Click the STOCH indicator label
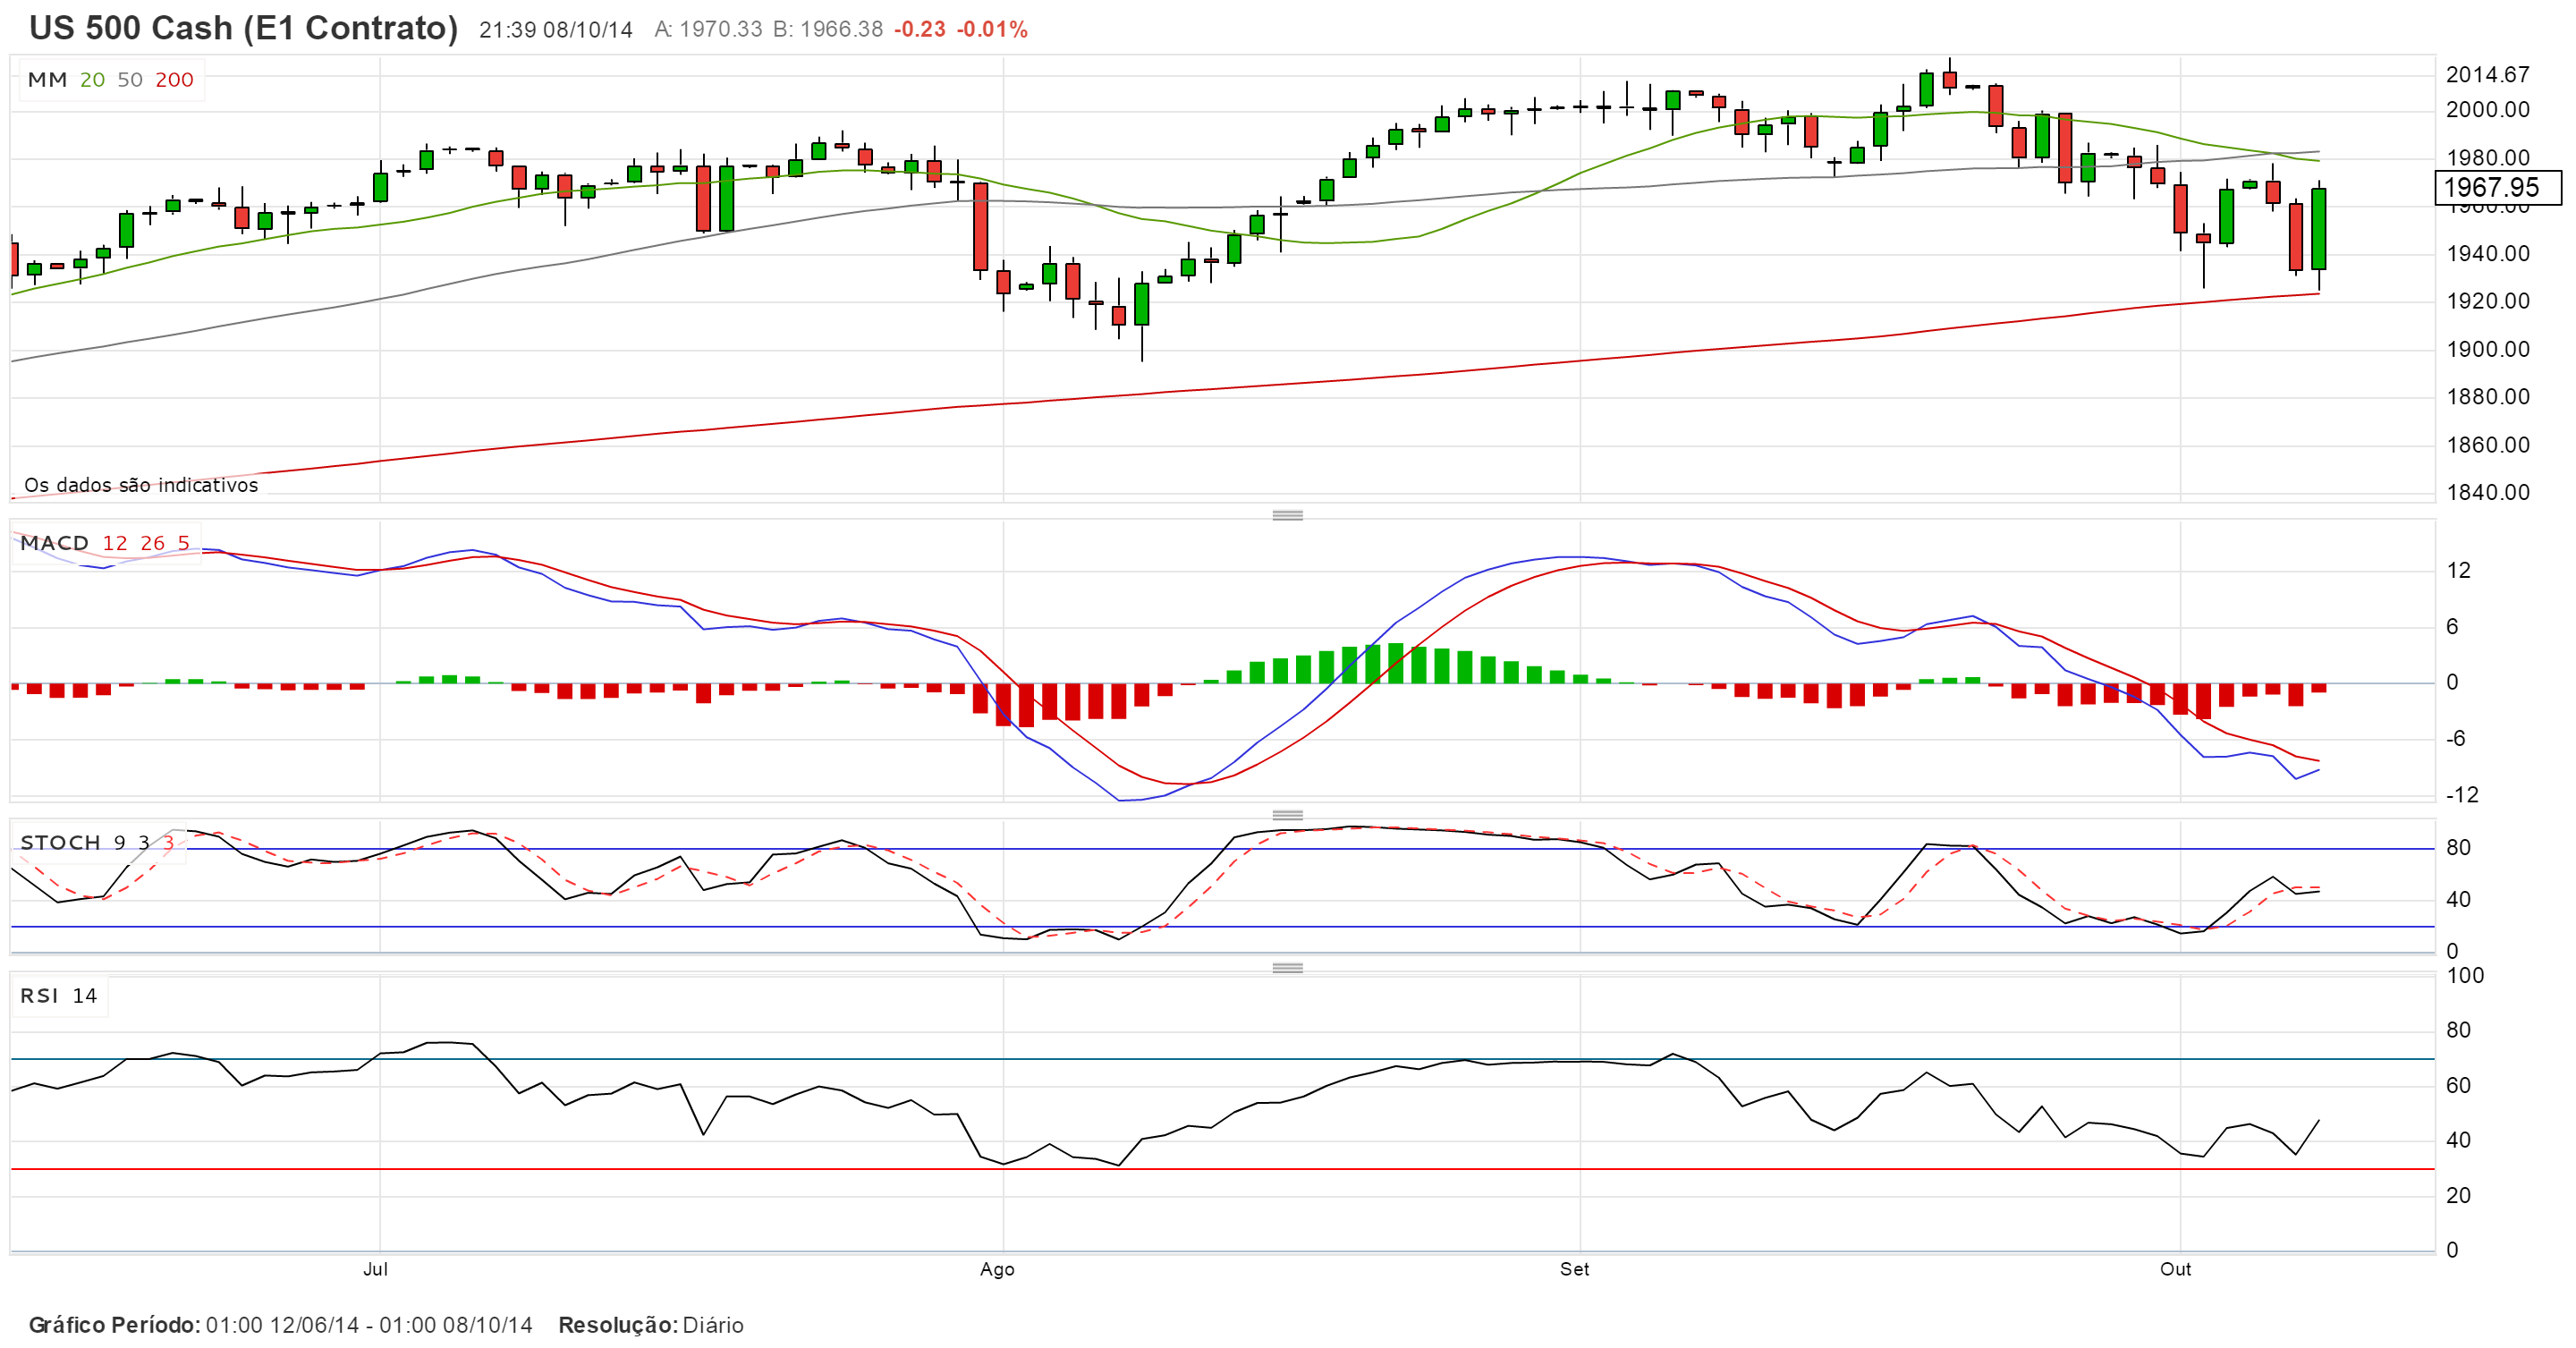This screenshot has width=2576, height=1348. point(60,842)
